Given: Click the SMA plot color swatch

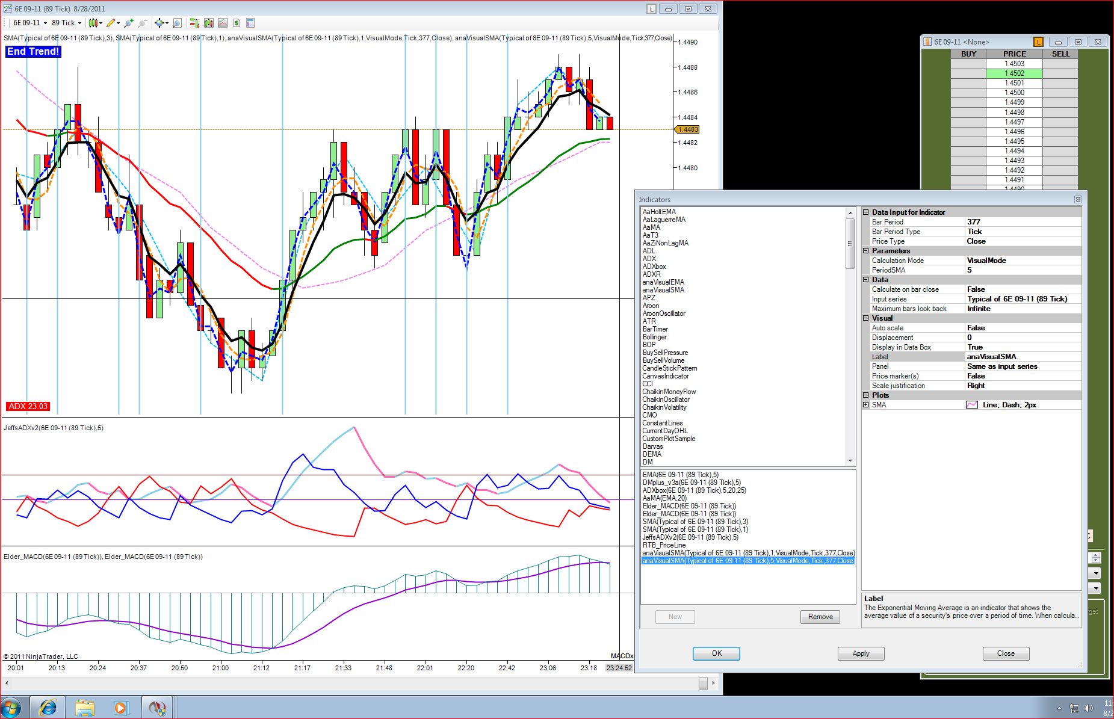Looking at the screenshot, I should click(972, 405).
